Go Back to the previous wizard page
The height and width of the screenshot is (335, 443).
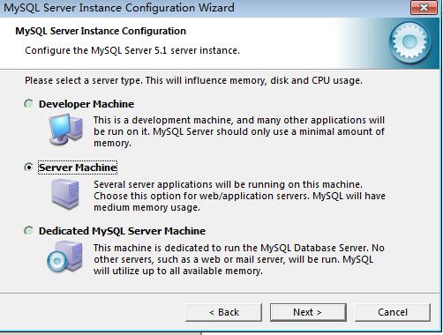pyautogui.click(x=223, y=312)
